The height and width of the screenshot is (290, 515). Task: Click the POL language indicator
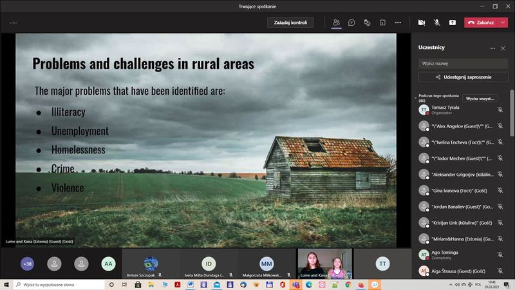coord(478,284)
